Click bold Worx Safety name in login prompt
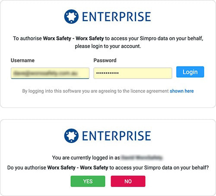The width and height of the screenshot is (216, 196). tap(73, 38)
